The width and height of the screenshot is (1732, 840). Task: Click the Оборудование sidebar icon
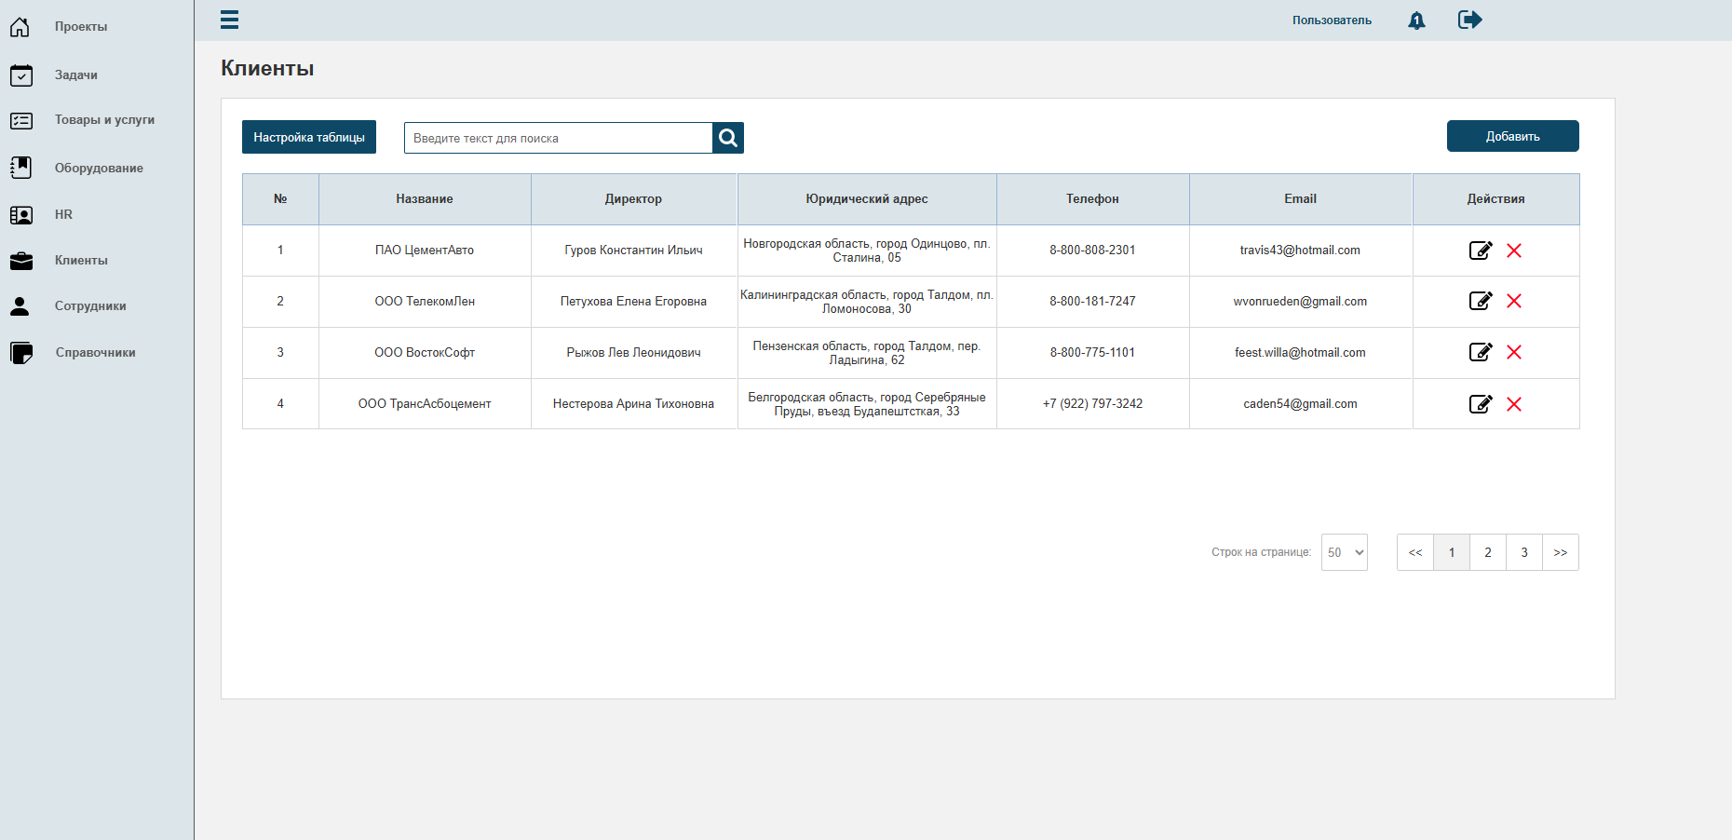20,168
